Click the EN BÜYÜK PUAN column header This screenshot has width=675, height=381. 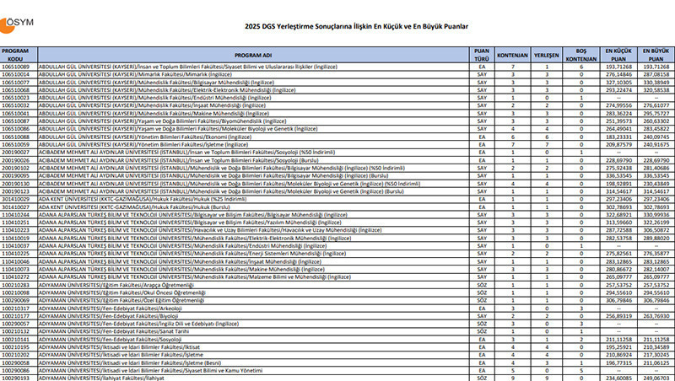656,55
